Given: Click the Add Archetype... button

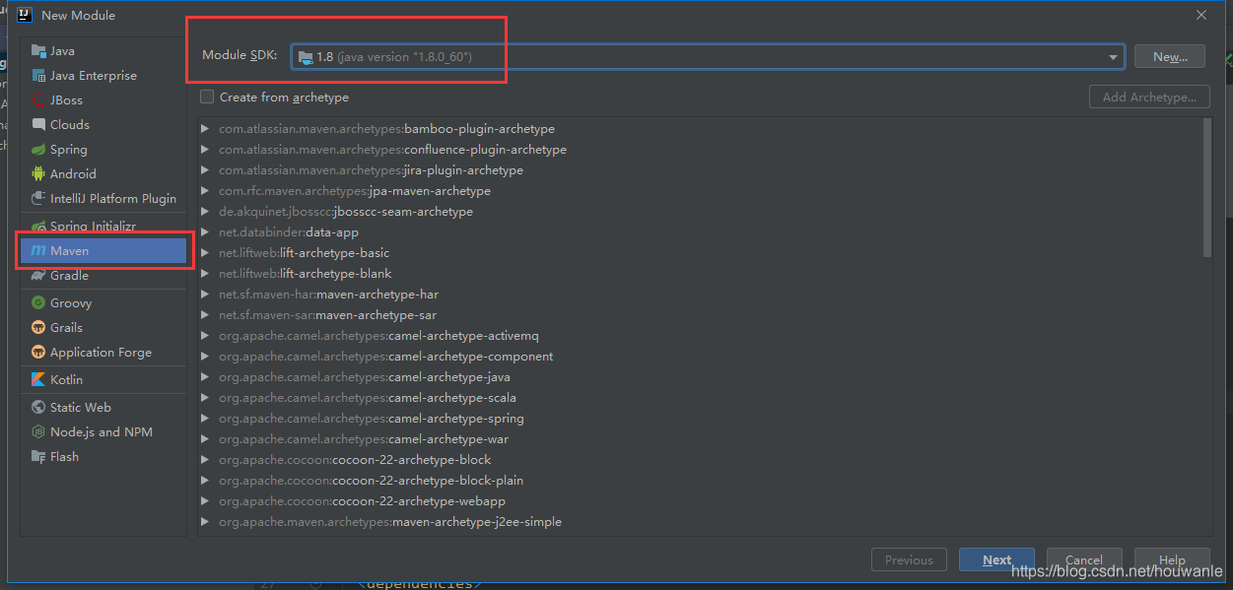Looking at the screenshot, I should (x=1149, y=97).
